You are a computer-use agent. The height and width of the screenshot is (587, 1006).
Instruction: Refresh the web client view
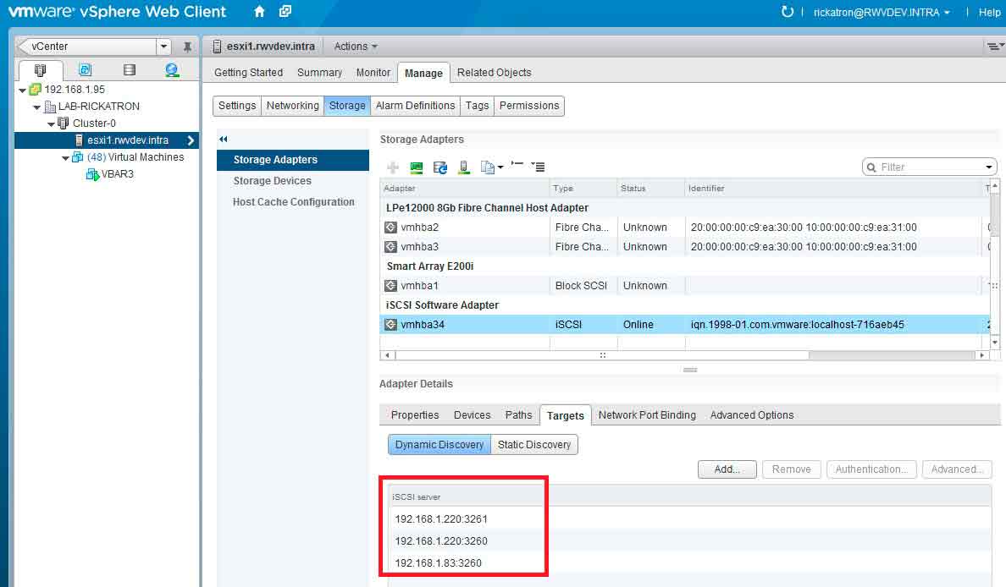(787, 12)
